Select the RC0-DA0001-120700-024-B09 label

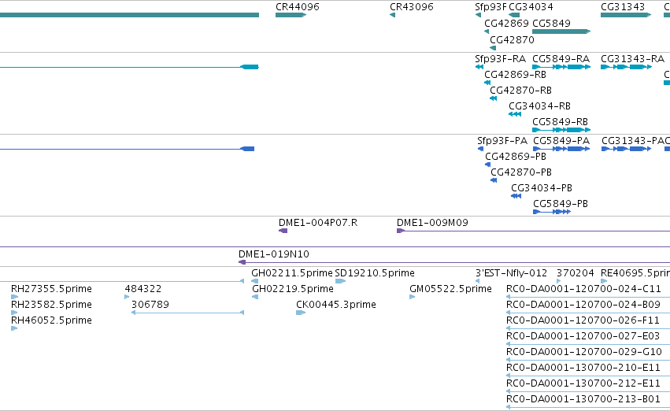(x=583, y=305)
